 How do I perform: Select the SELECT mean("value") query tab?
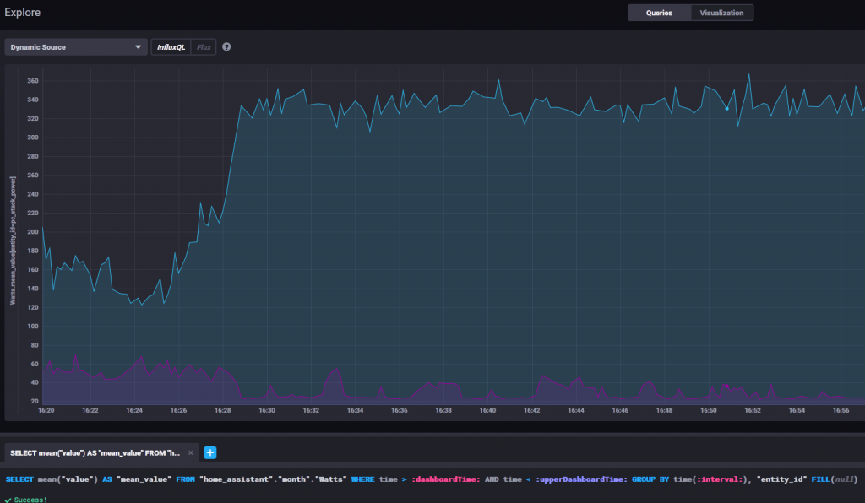click(95, 452)
